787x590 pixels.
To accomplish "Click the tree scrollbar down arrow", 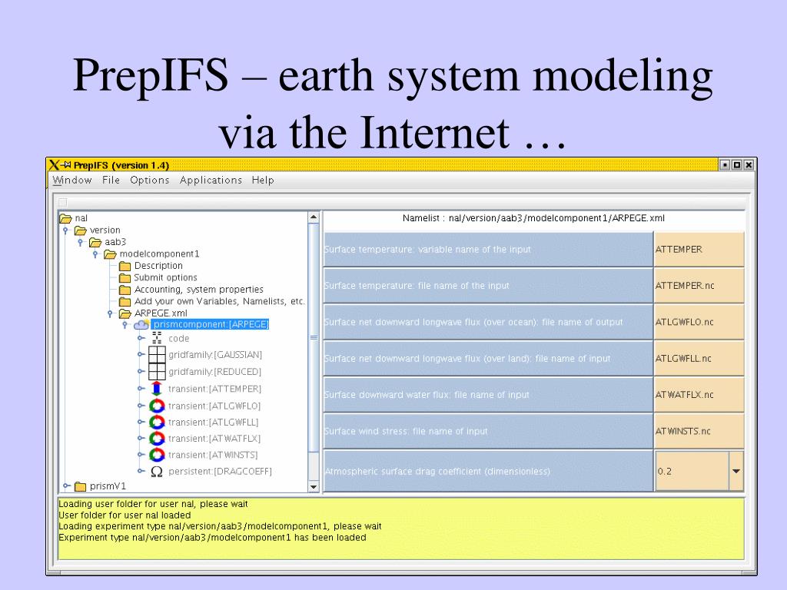I will tap(314, 486).
